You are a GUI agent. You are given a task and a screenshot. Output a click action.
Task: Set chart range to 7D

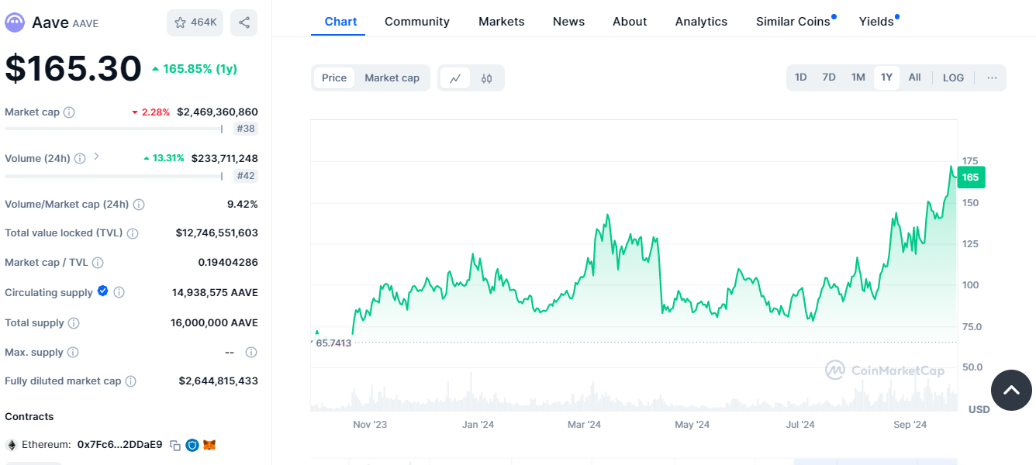pos(829,77)
